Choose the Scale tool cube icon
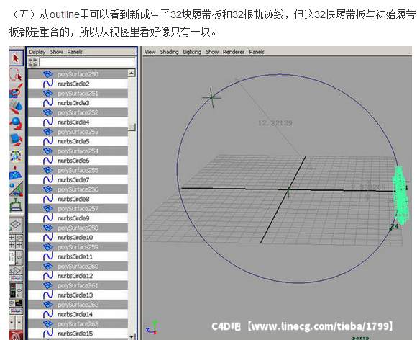Screen dimensions: 417x340 [x=16, y=139]
